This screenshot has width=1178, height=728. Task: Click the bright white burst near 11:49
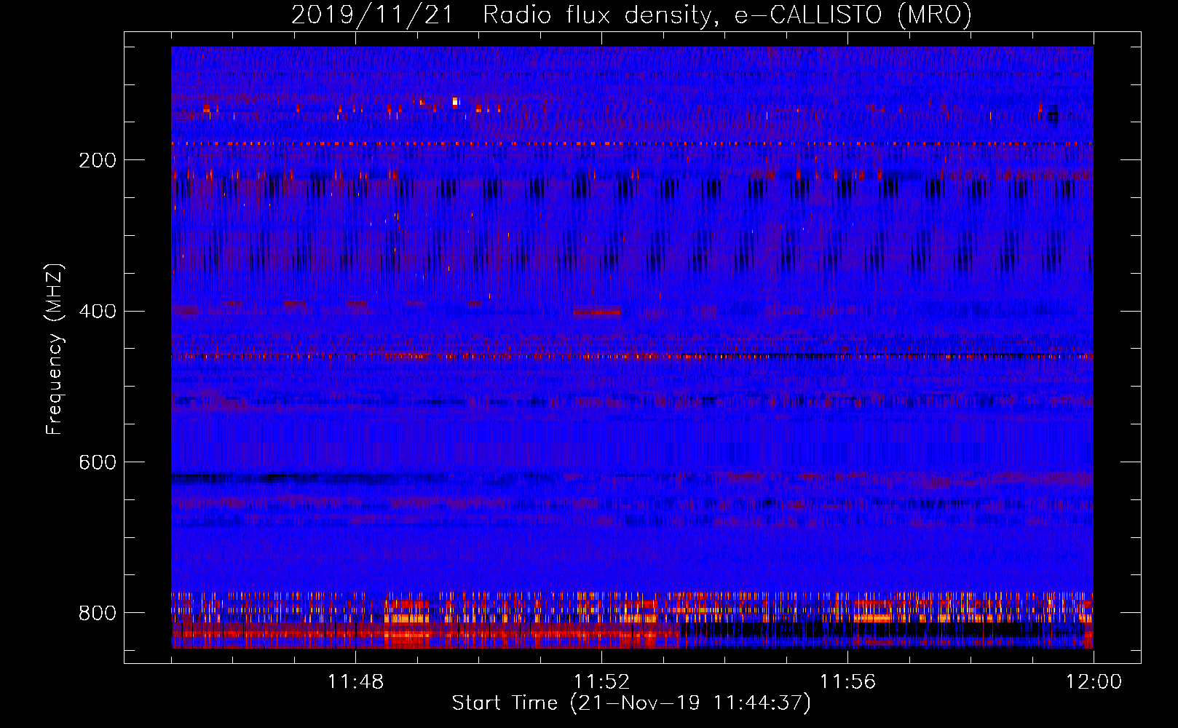pos(455,102)
